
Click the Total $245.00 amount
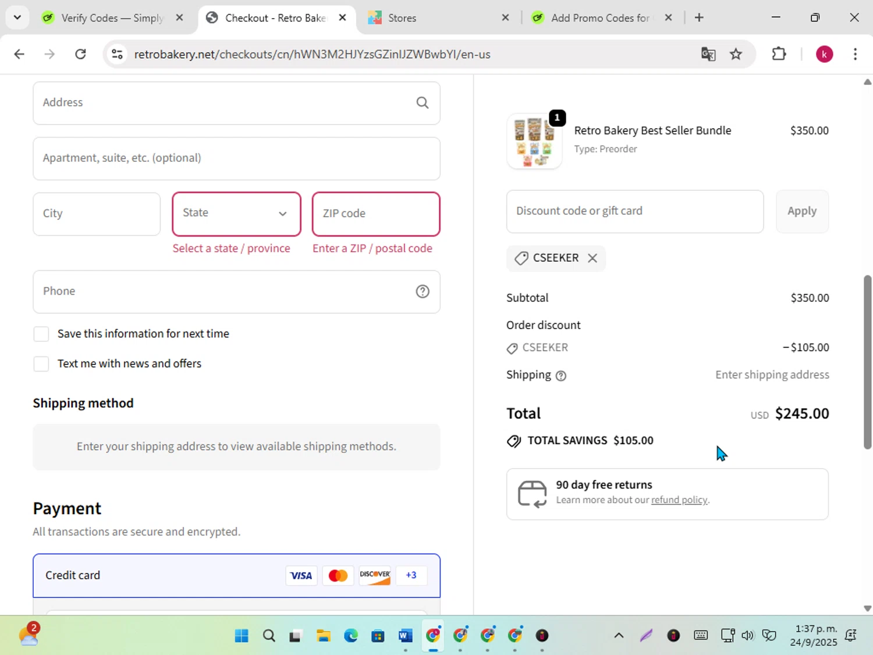coord(802,414)
